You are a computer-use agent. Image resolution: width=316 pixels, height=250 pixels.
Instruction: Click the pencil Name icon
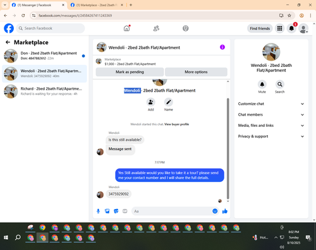tap(169, 102)
